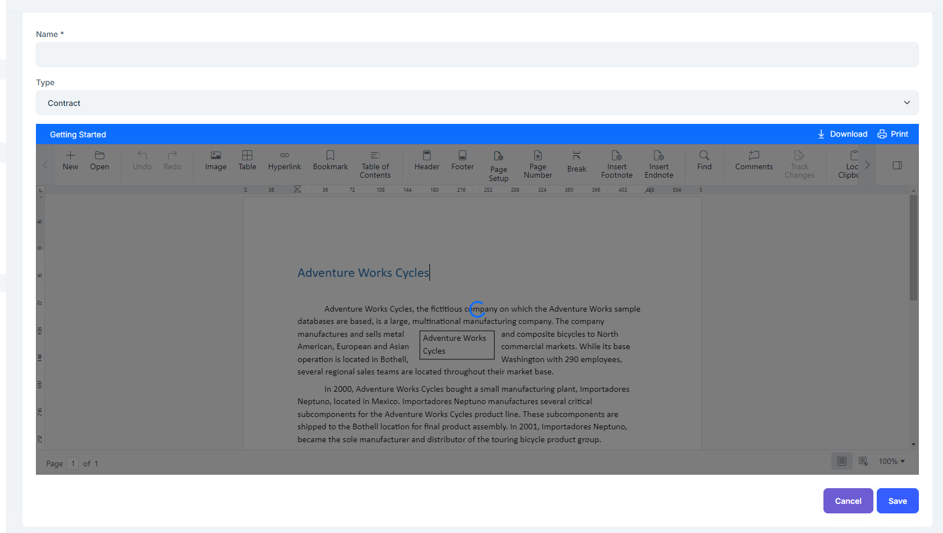The width and height of the screenshot is (943, 533).
Task: Switch to print layout view
Action: pyautogui.click(x=841, y=461)
